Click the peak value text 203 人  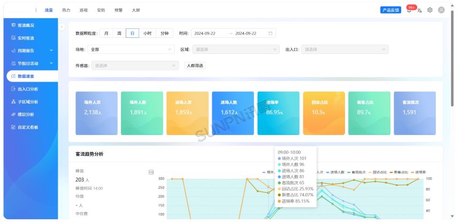82,179
